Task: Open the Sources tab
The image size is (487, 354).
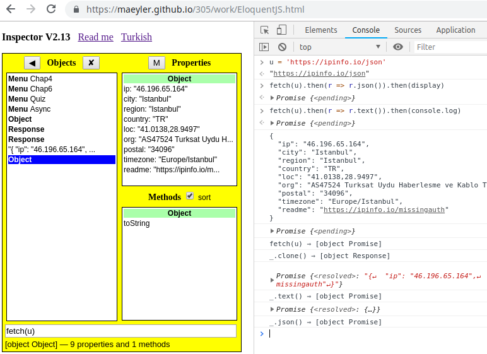Action: [408, 30]
